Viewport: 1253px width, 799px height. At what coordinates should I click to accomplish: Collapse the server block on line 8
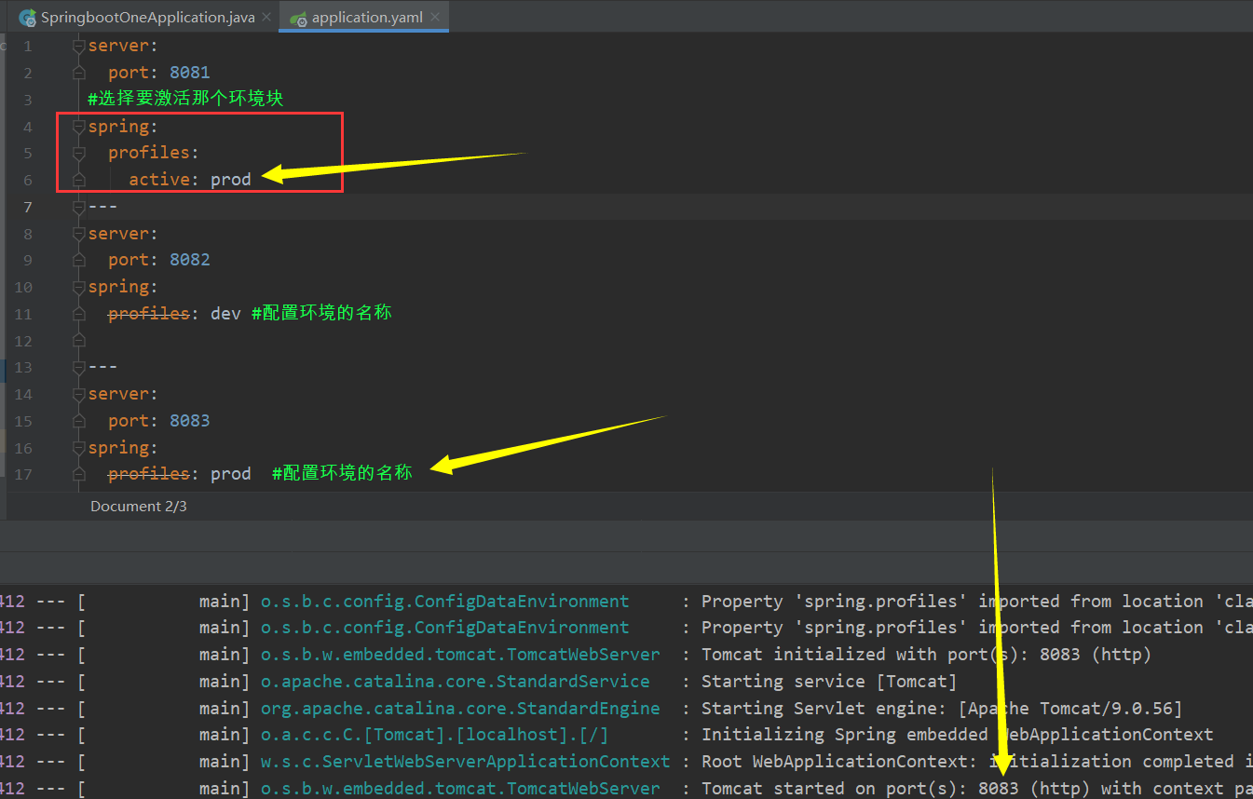pyautogui.click(x=79, y=234)
